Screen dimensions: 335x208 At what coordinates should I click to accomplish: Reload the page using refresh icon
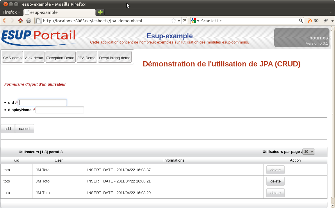(x=184, y=21)
